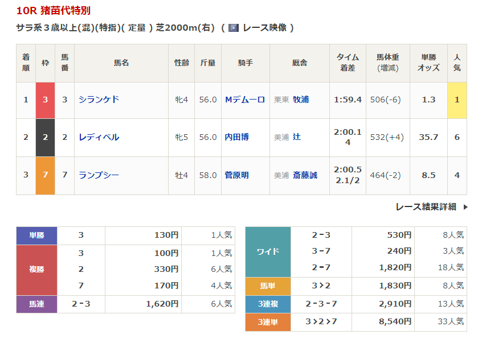Click the ワイド payout label
482x339 pixels.
268,251
